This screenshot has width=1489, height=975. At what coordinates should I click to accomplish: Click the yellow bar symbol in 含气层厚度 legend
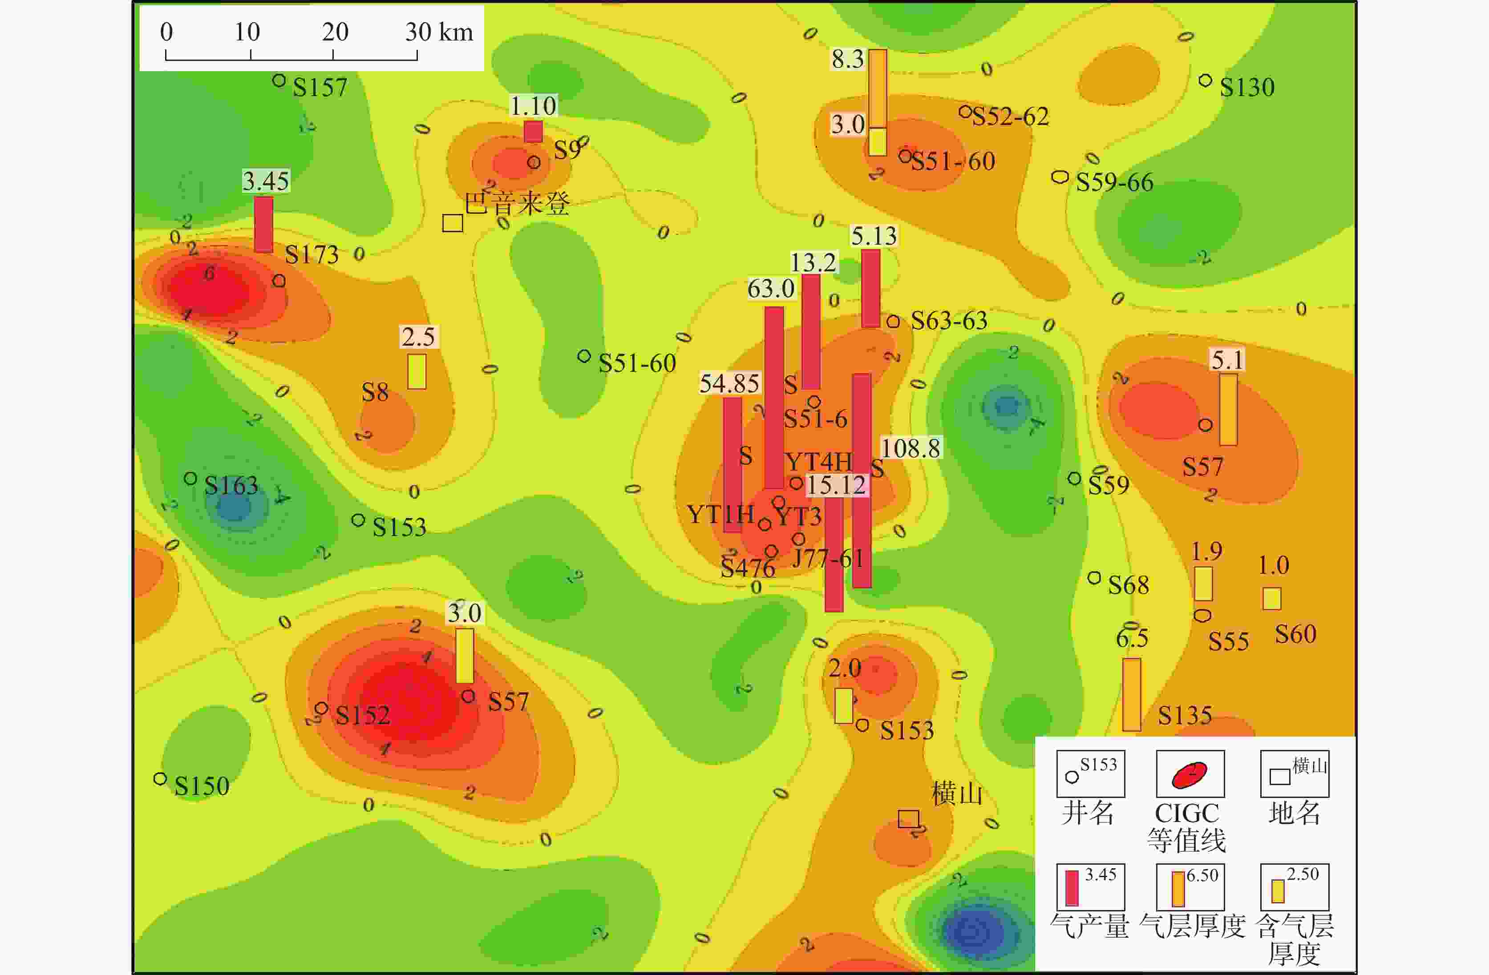[1278, 891]
